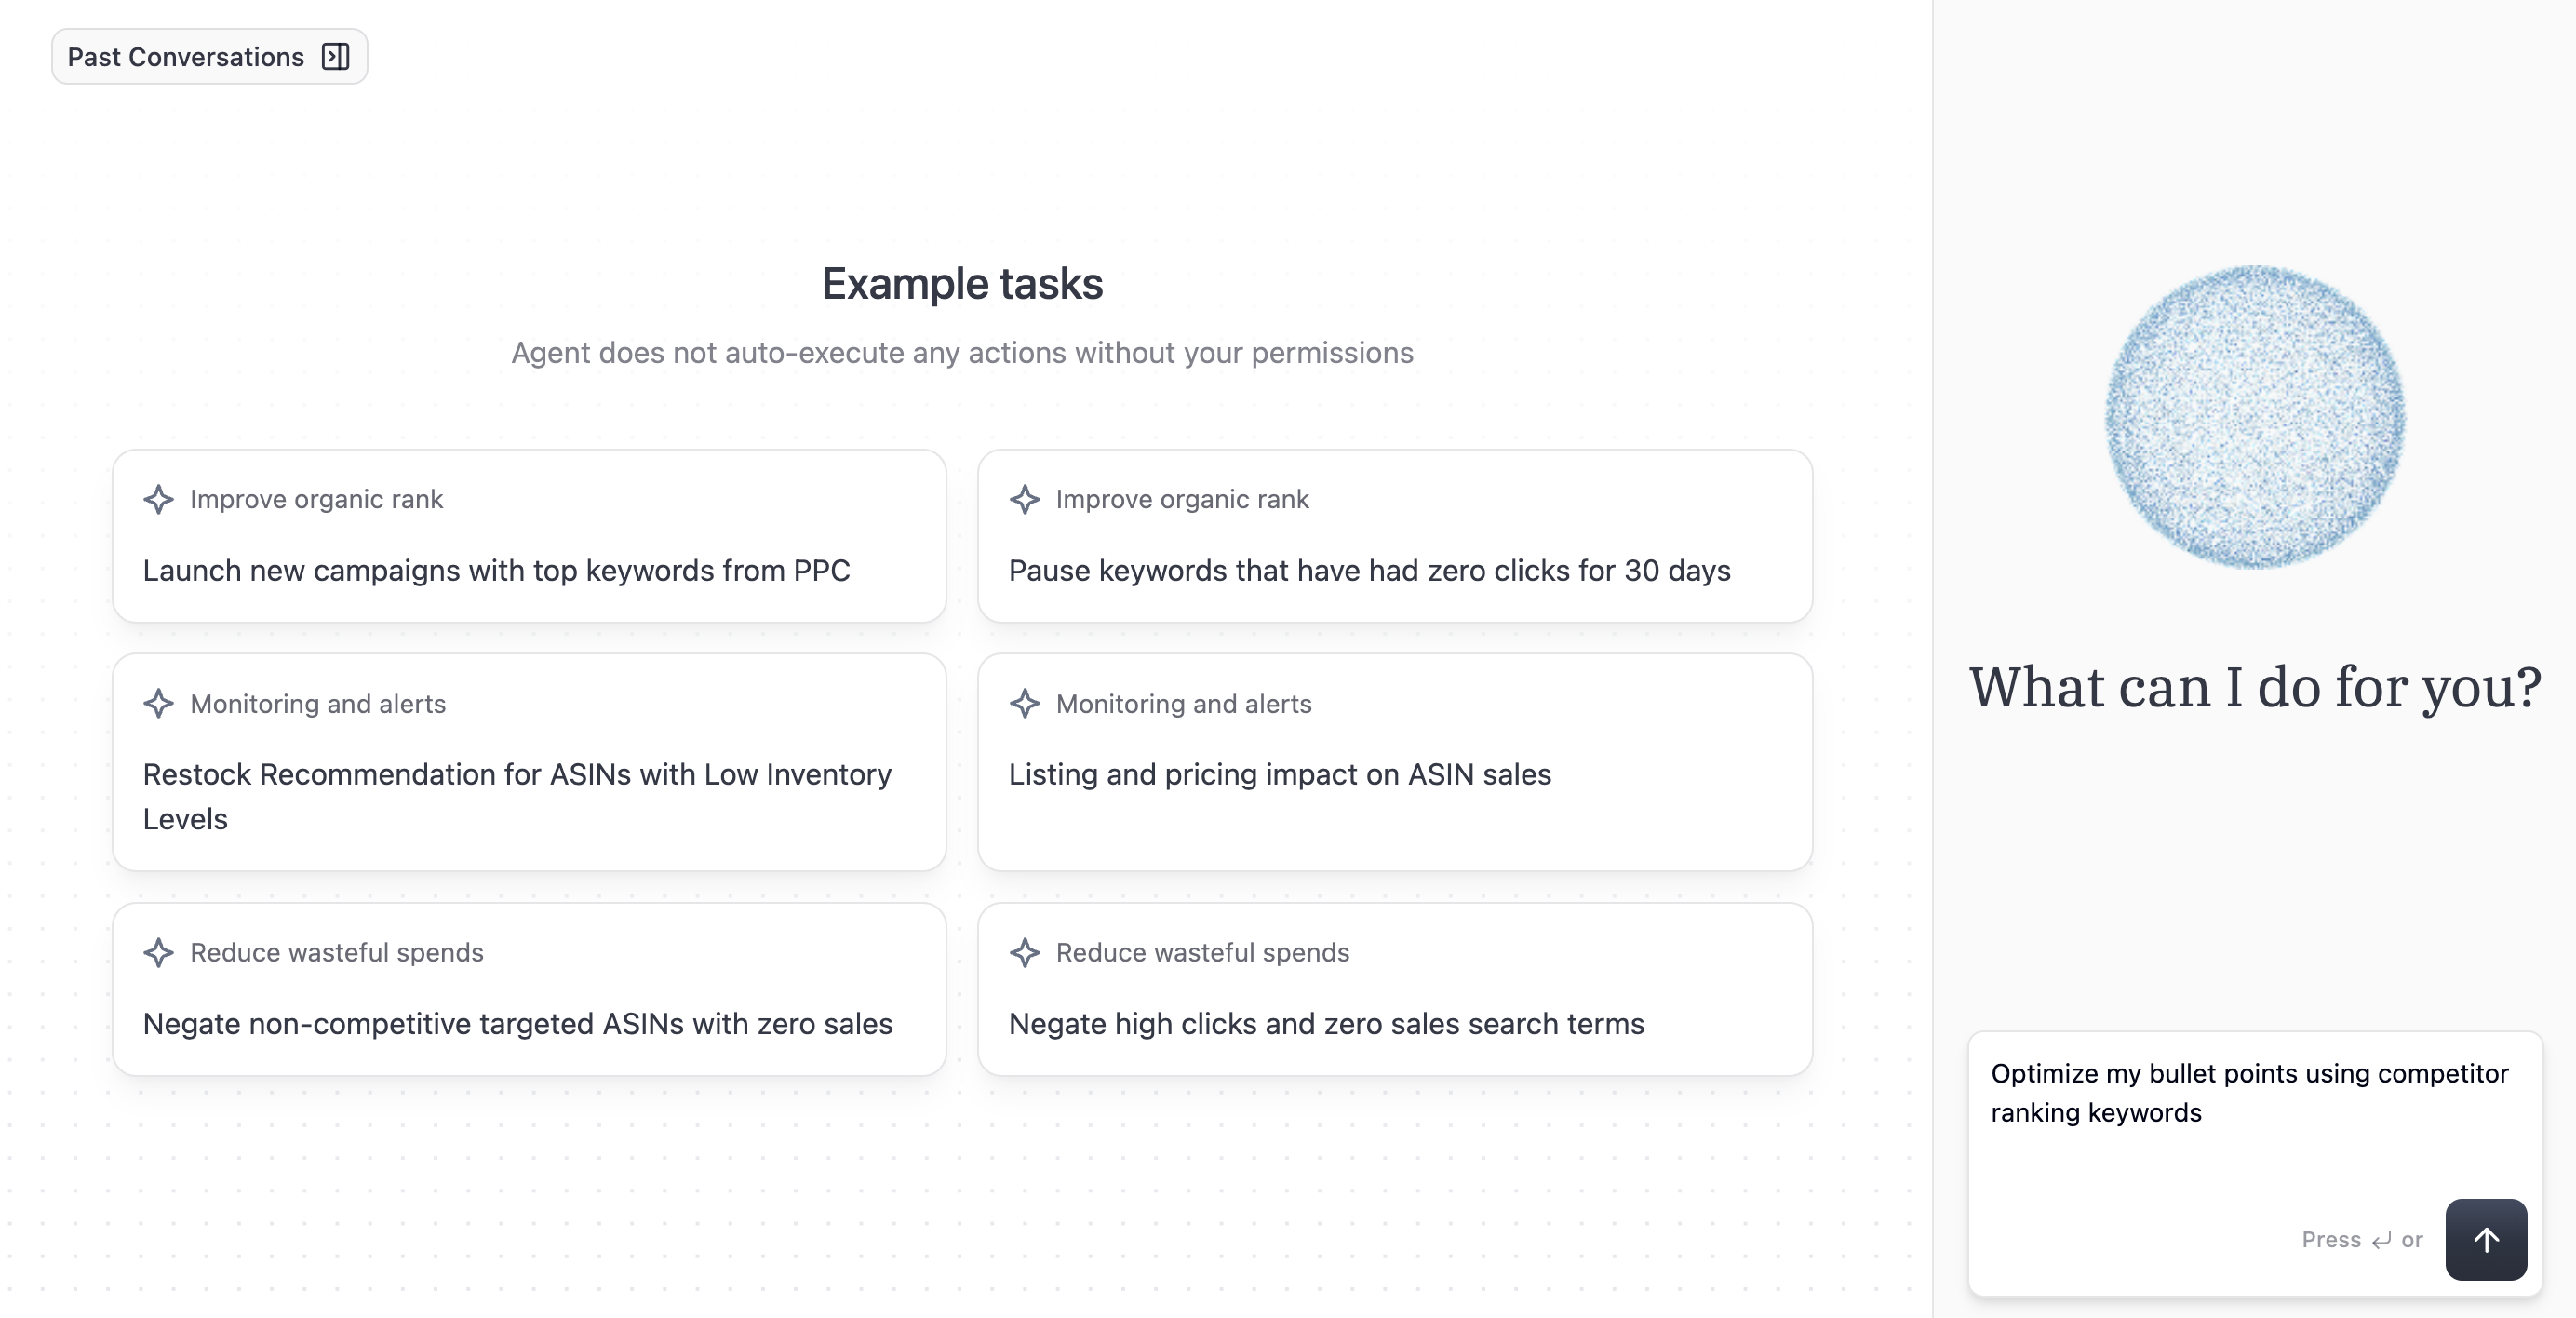Click the Monitoring and alerts label on Restock card

click(318, 704)
